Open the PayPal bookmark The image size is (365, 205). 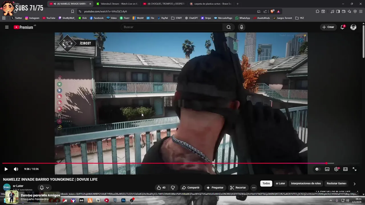click(162, 18)
